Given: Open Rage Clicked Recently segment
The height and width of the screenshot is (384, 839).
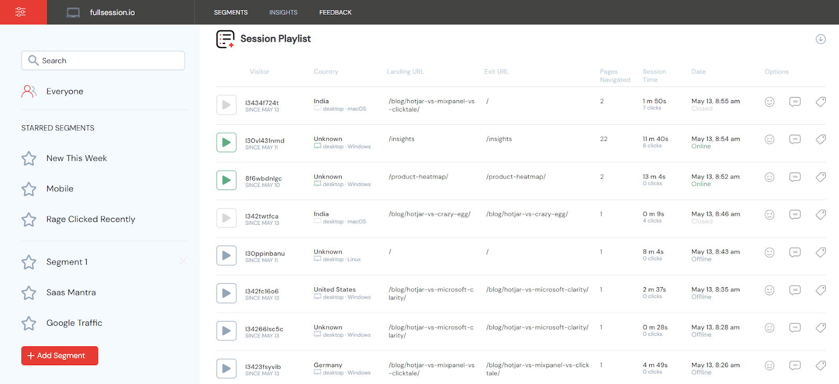Looking at the screenshot, I should [x=91, y=219].
